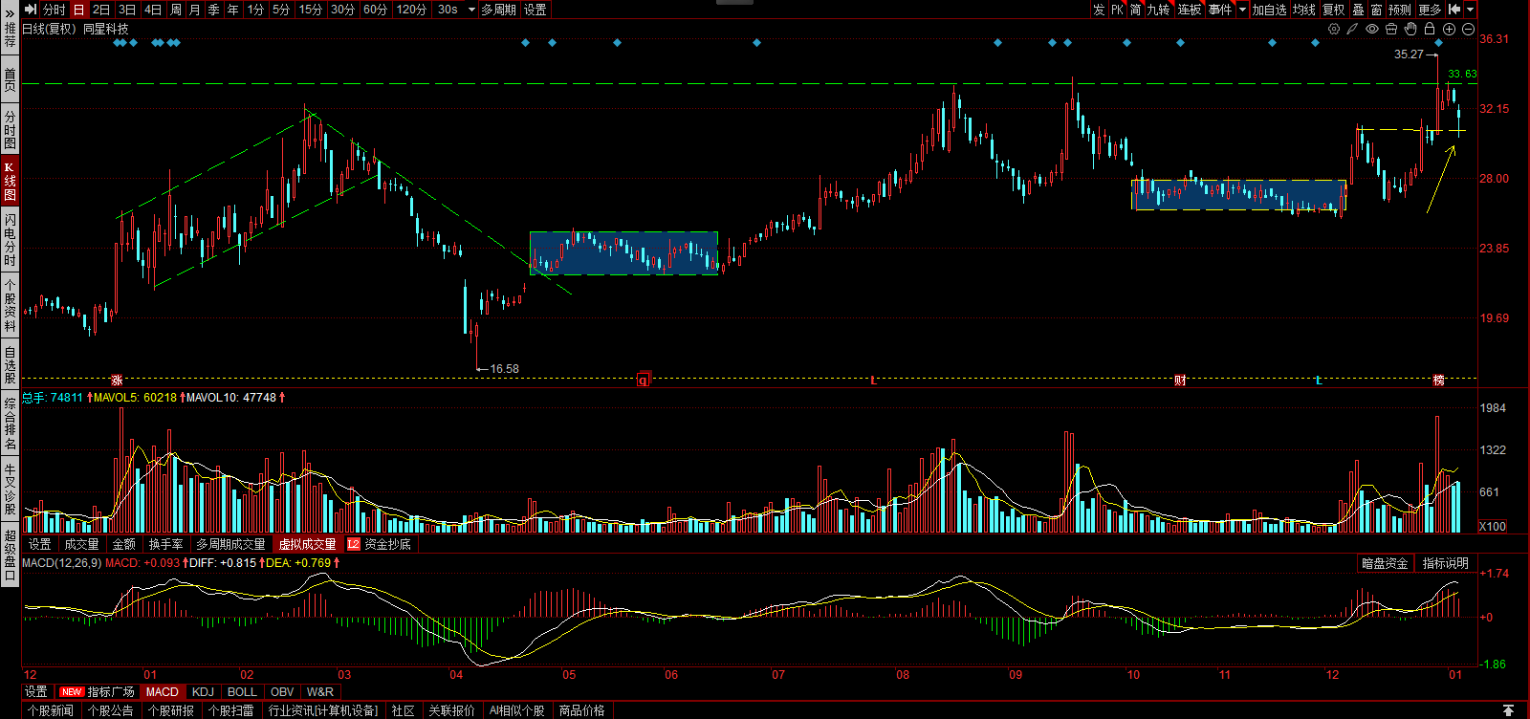This screenshot has width=1530, height=719.
Task: Click the 财 event marker on chart
Action: click(x=1180, y=381)
